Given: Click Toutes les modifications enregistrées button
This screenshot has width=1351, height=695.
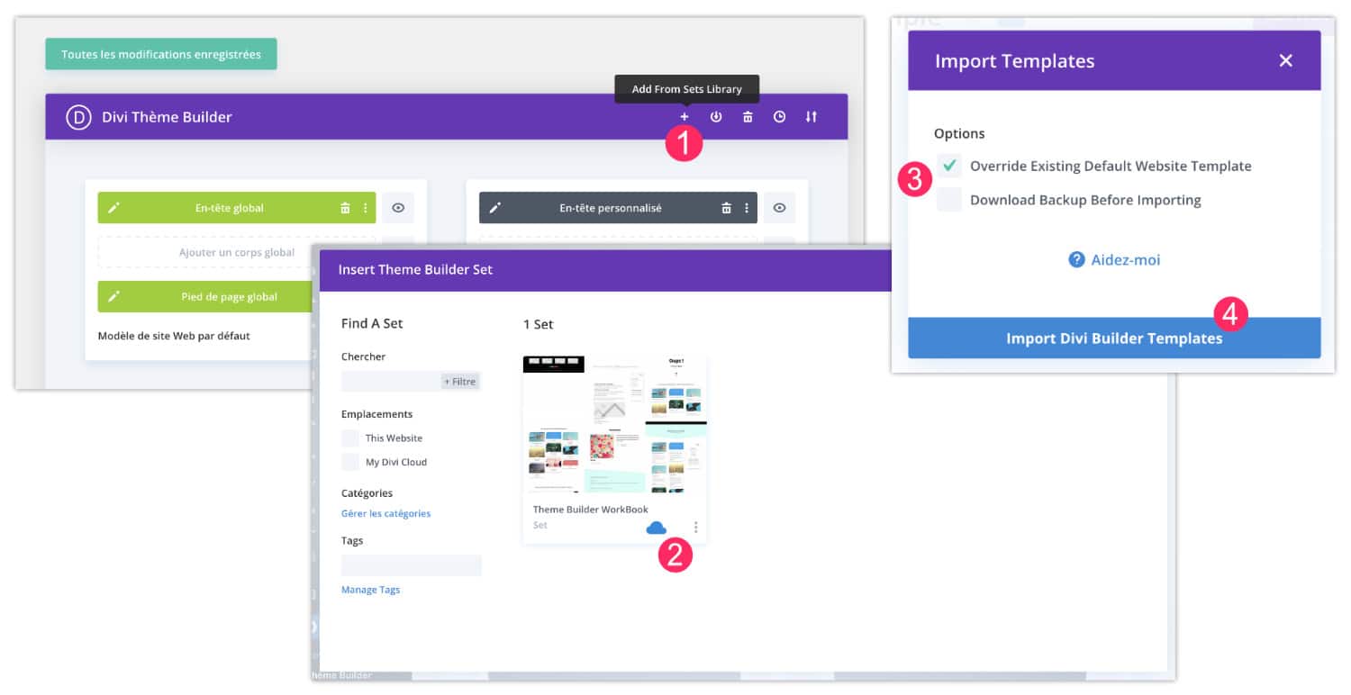Looking at the screenshot, I should (161, 54).
